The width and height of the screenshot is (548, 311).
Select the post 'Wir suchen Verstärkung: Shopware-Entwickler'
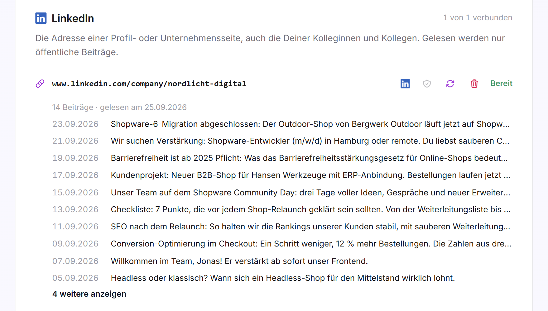pyautogui.click(x=310, y=141)
